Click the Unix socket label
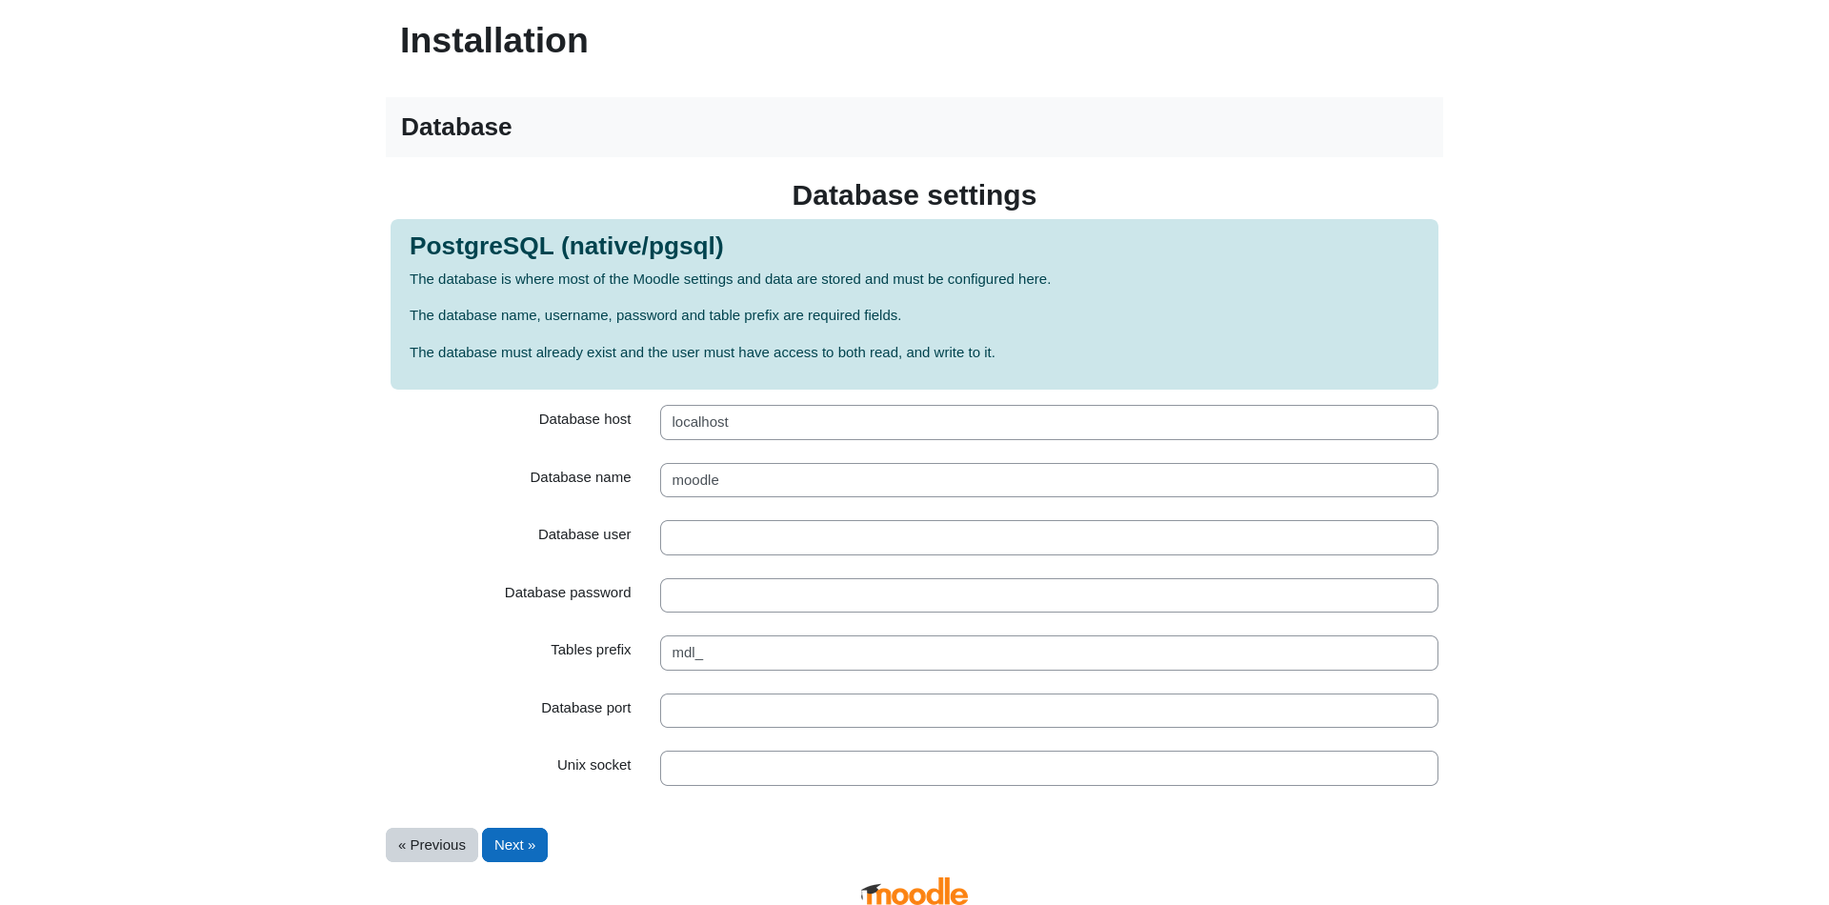The image size is (1829, 905). 593,765
